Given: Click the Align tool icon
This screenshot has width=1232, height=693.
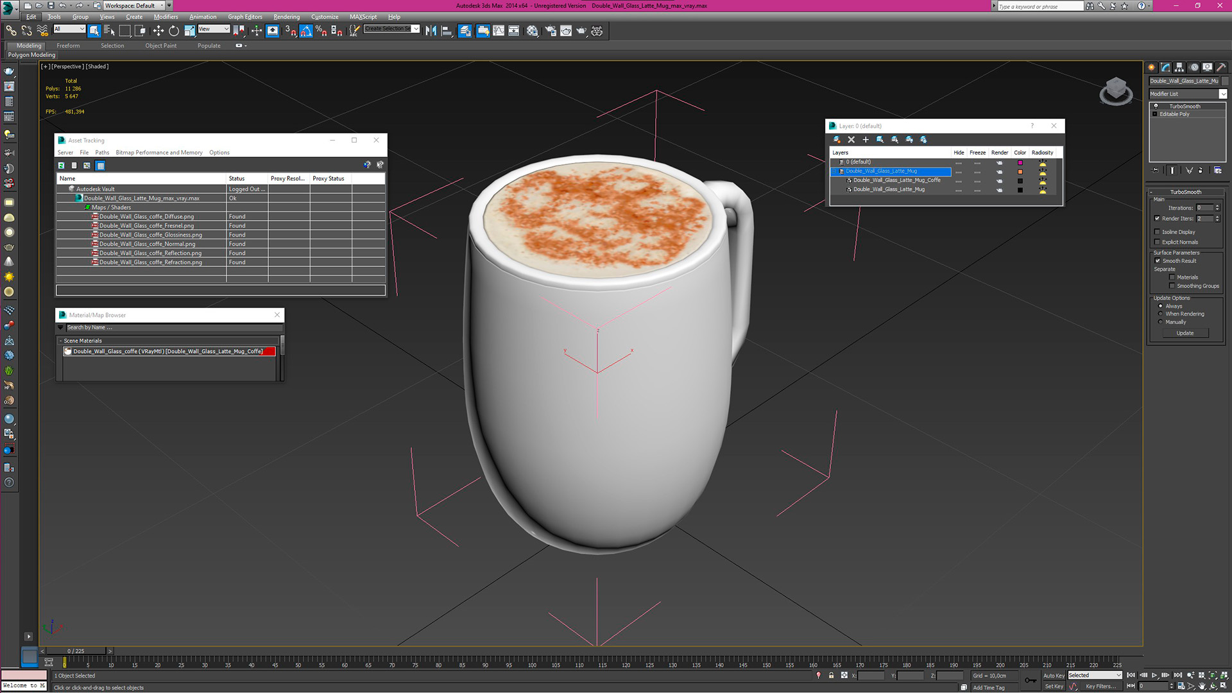Looking at the screenshot, I should (x=447, y=31).
